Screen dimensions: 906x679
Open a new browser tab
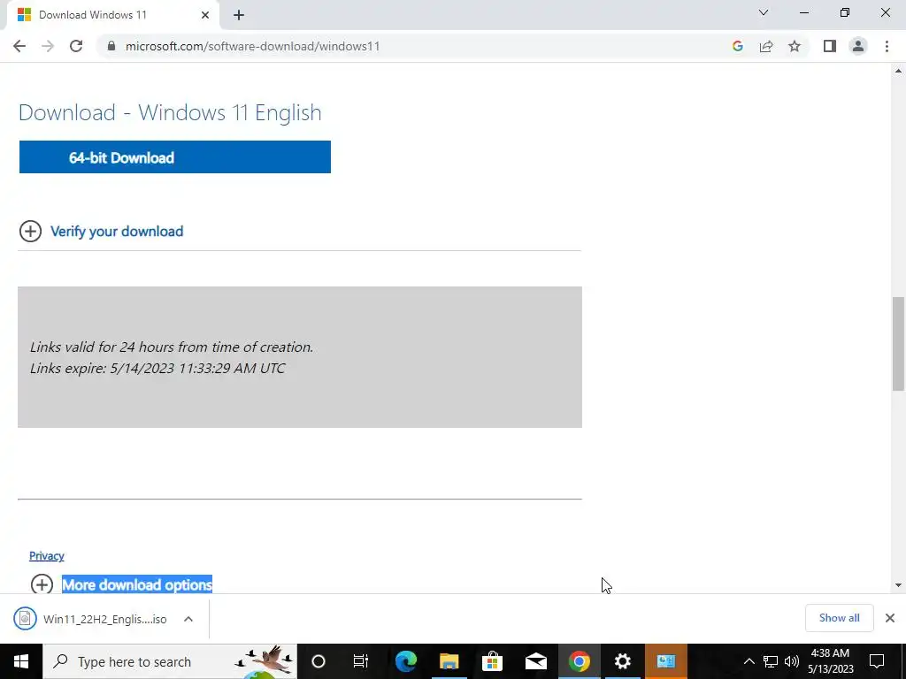coord(239,15)
